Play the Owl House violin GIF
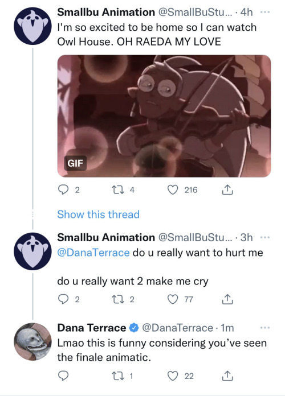Image resolution: width=285 pixels, height=396 pixels. click(164, 116)
